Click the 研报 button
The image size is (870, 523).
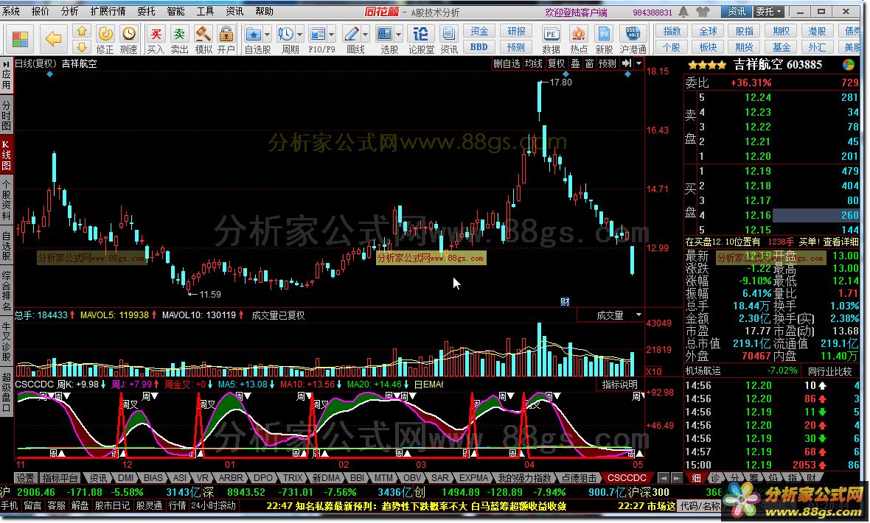click(516, 32)
